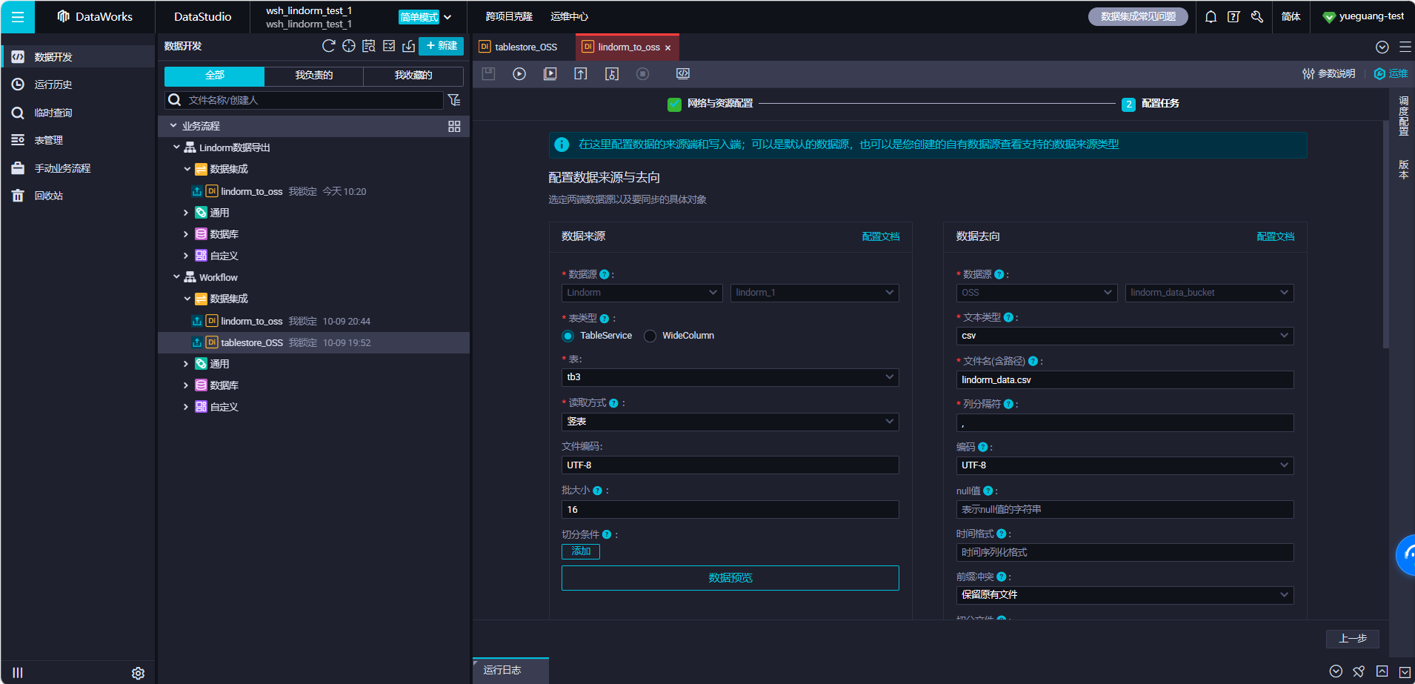Run the task with play icon

[519, 73]
